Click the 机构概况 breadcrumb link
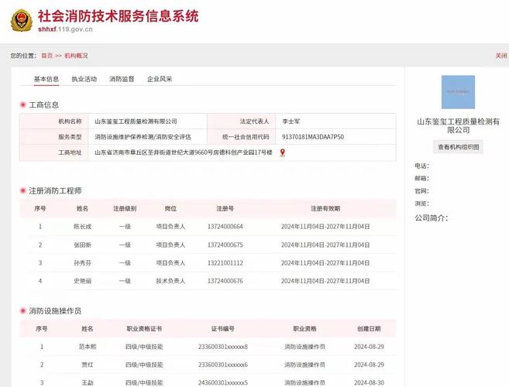This screenshot has height=387, width=509. (76, 56)
